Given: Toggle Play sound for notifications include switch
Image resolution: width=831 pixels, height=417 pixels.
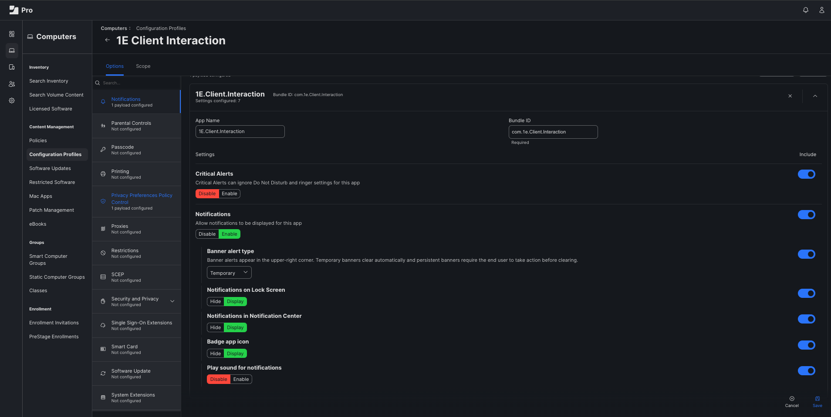Looking at the screenshot, I should coord(806,371).
